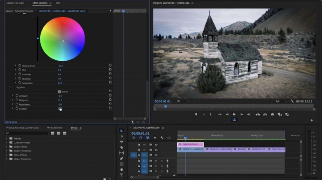Expand the Midpoint parameter
Viewport: 322px width, 180px height.
12,100
